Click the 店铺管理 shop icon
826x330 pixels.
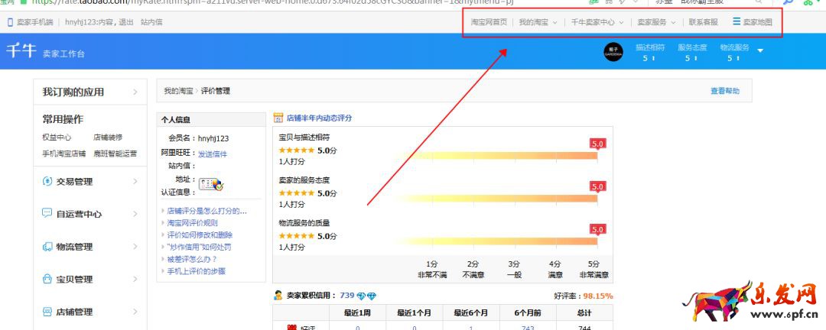[47, 312]
